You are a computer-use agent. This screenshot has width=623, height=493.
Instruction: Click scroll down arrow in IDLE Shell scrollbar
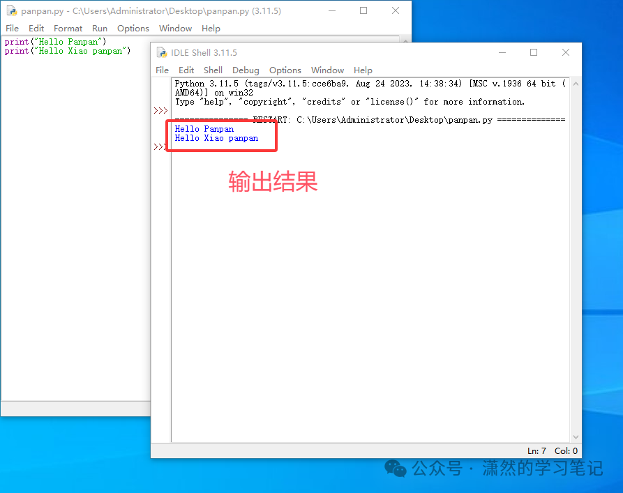(576, 437)
